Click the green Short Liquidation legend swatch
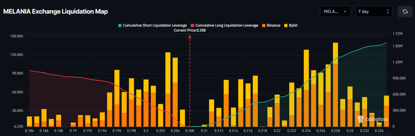Image resolution: width=415 pixels, height=136 pixels. coord(120,25)
